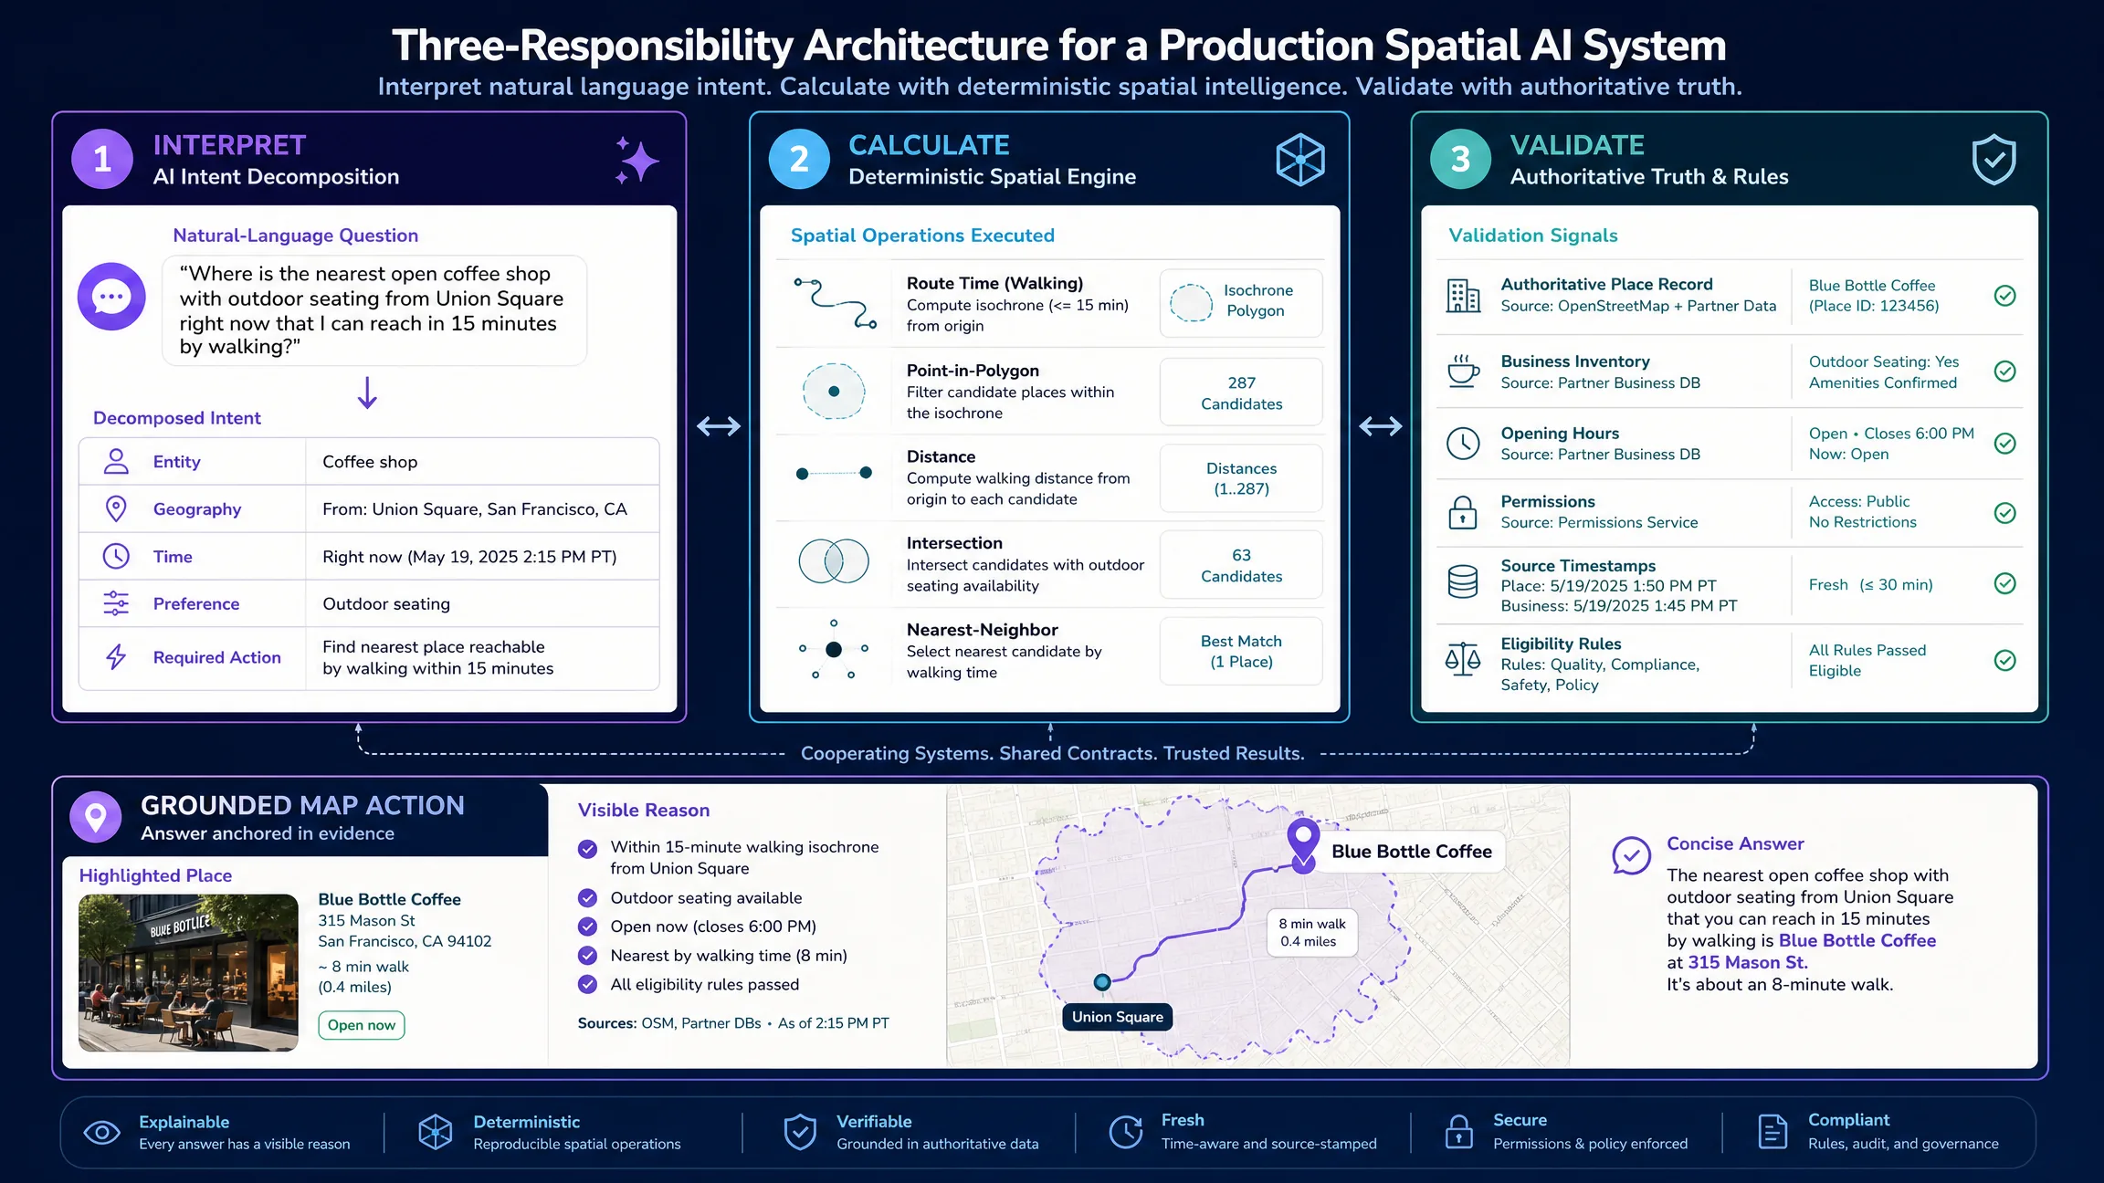This screenshot has height=1183, width=2104.
Task: Click the green check for Authoritative Place Record
Action: click(x=2005, y=296)
